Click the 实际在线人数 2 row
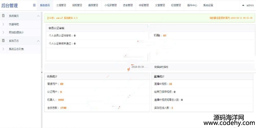The height and width of the screenshot is (128, 256). tap(202, 108)
